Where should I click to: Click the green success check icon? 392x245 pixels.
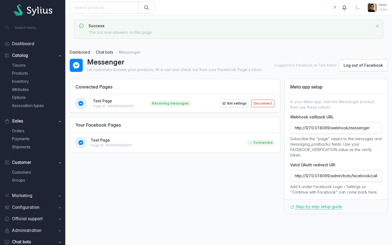point(81,26)
